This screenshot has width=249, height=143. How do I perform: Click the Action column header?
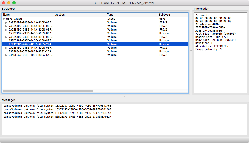point(80,15)
